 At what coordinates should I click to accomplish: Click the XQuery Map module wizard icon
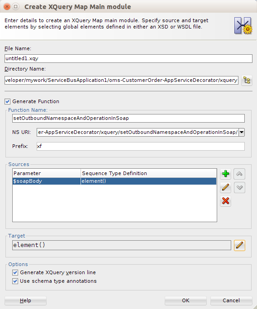click(x=243, y=26)
